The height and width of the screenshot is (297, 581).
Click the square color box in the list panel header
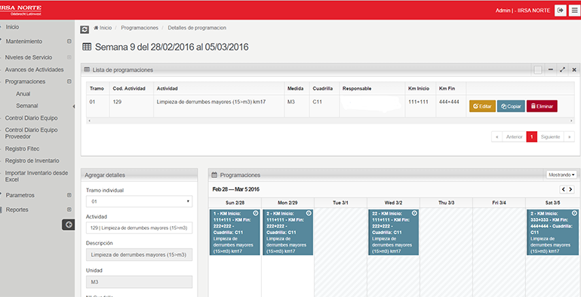click(538, 69)
